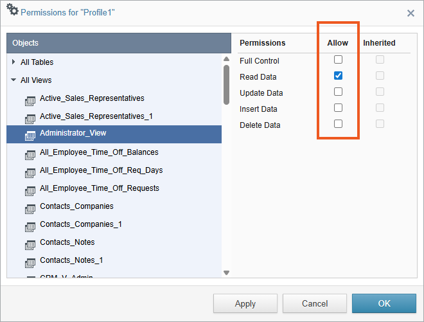Screen dimensions: 424x322
Task: Cancel the permissions dialog
Action: tap(315, 303)
